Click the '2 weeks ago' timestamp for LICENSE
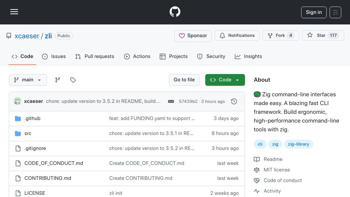The width and height of the screenshot is (350, 197). point(224,193)
